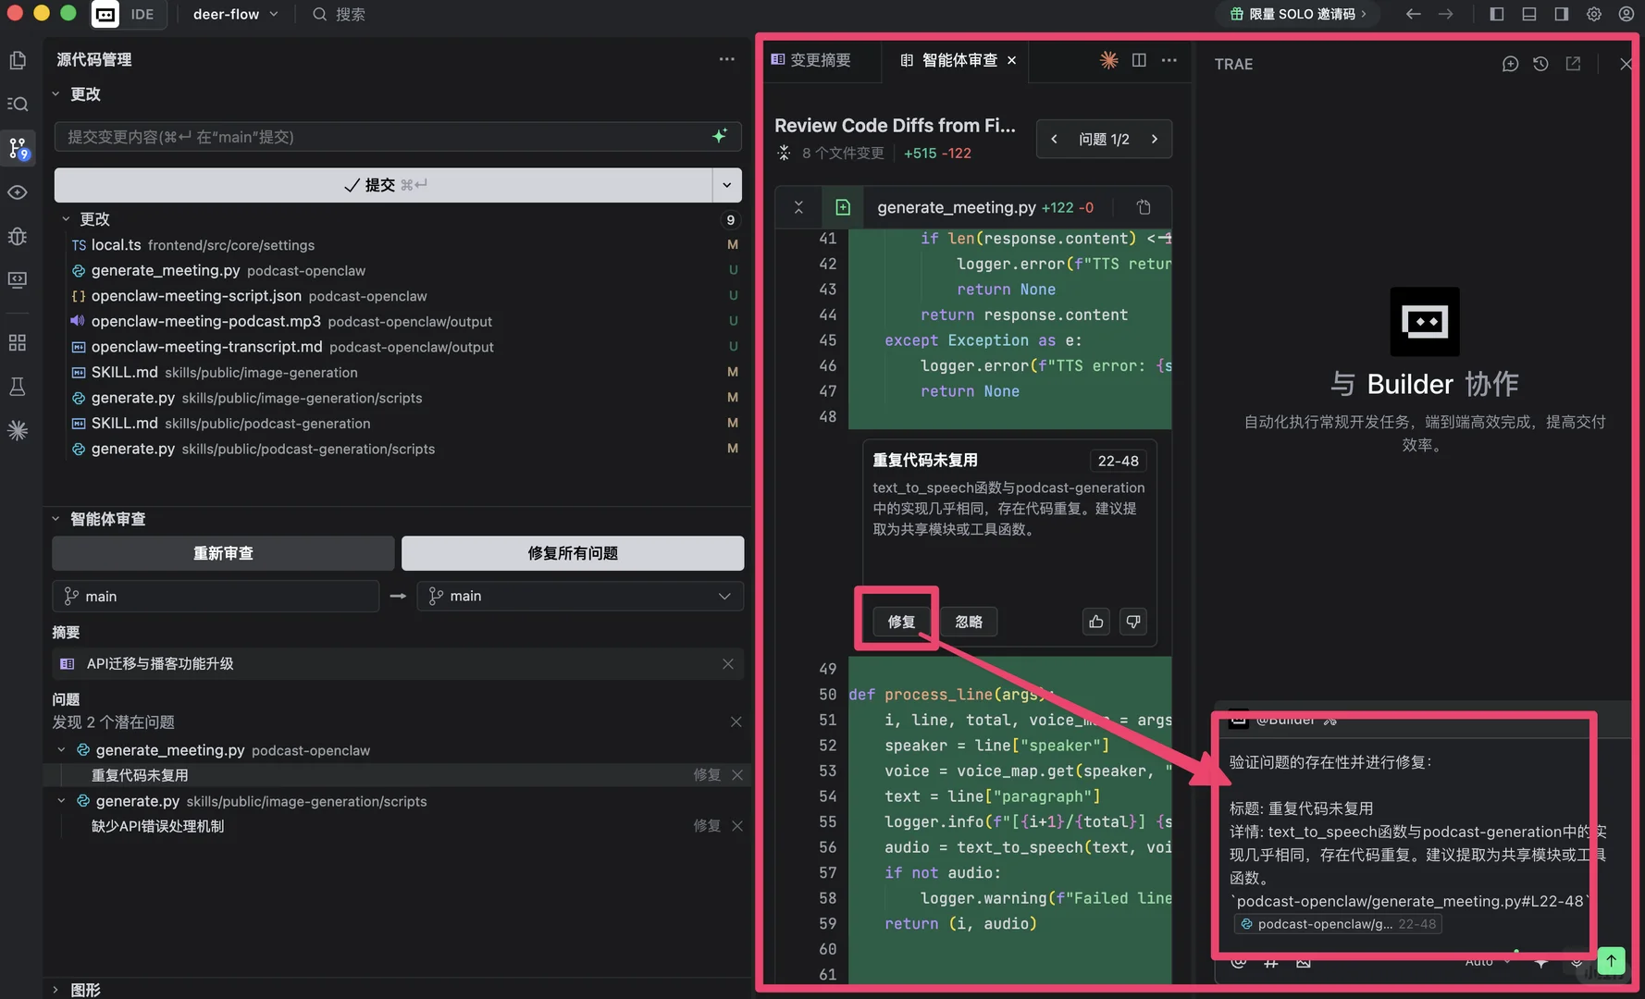
Task: Go to the previous issue arrow
Action: (1054, 139)
